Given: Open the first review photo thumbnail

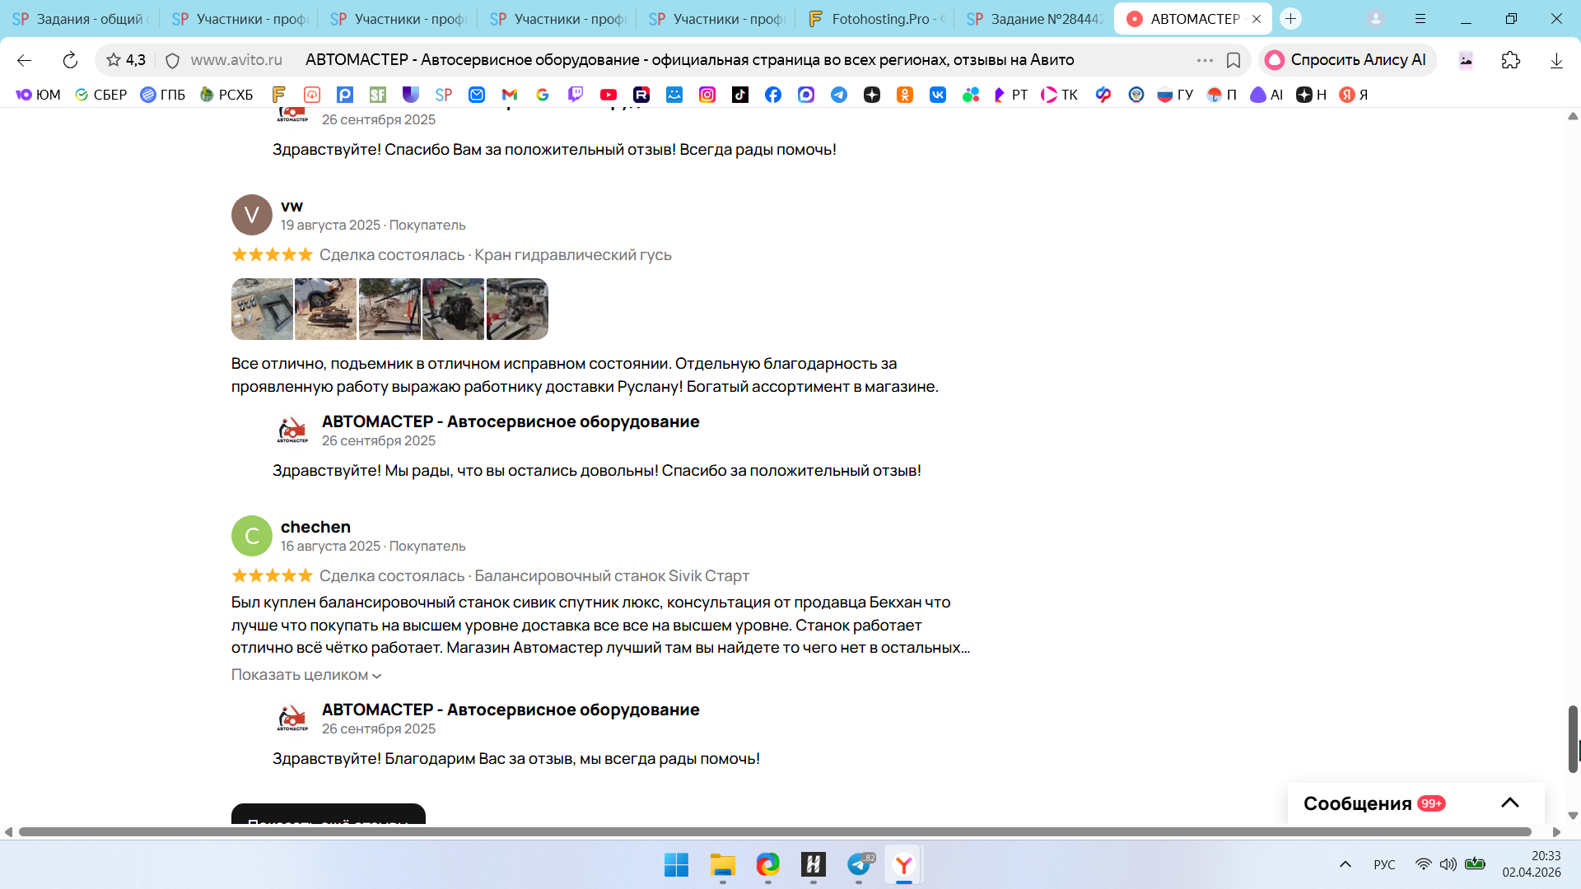Looking at the screenshot, I should pyautogui.click(x=262, y=310).
